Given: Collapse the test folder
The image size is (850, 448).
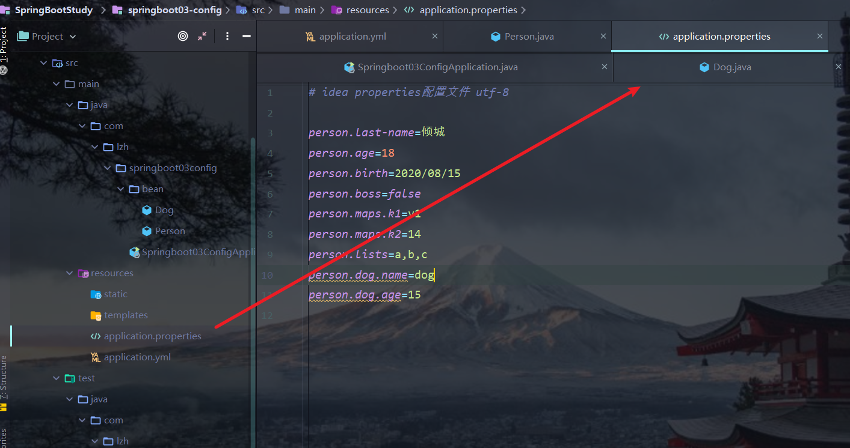Looking at the screenshot, I should (x=56, y=378).
